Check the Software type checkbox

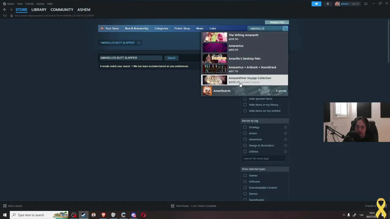(245, 182)
